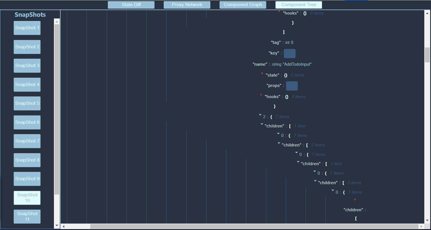431x230 pixels.
Task: Click the snapshot list scrollbar thumb
Action: (57, 109)
